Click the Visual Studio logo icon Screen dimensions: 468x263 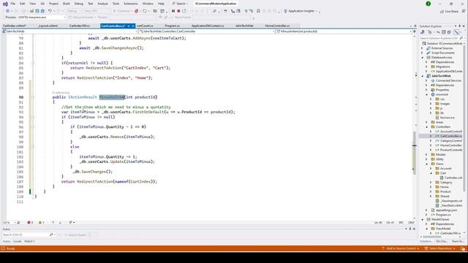pos(5,4)
